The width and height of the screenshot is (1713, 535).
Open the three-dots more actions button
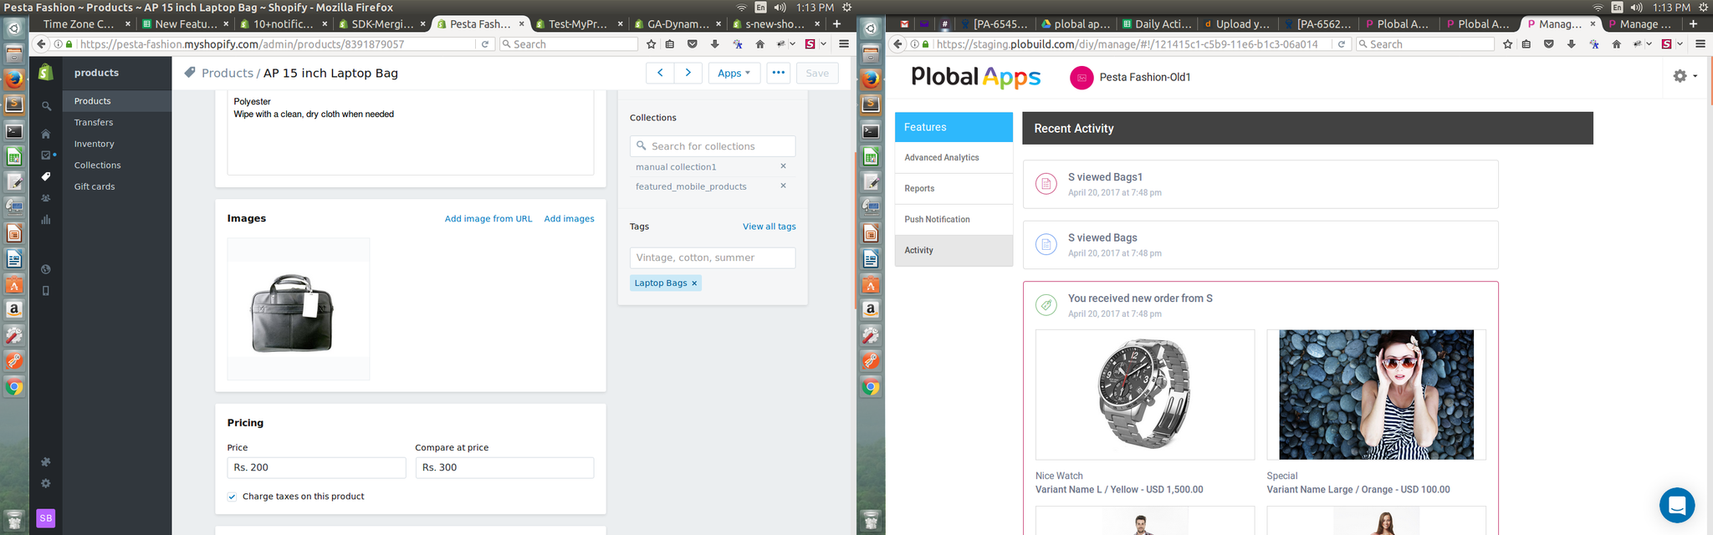(x=778, y=73)
